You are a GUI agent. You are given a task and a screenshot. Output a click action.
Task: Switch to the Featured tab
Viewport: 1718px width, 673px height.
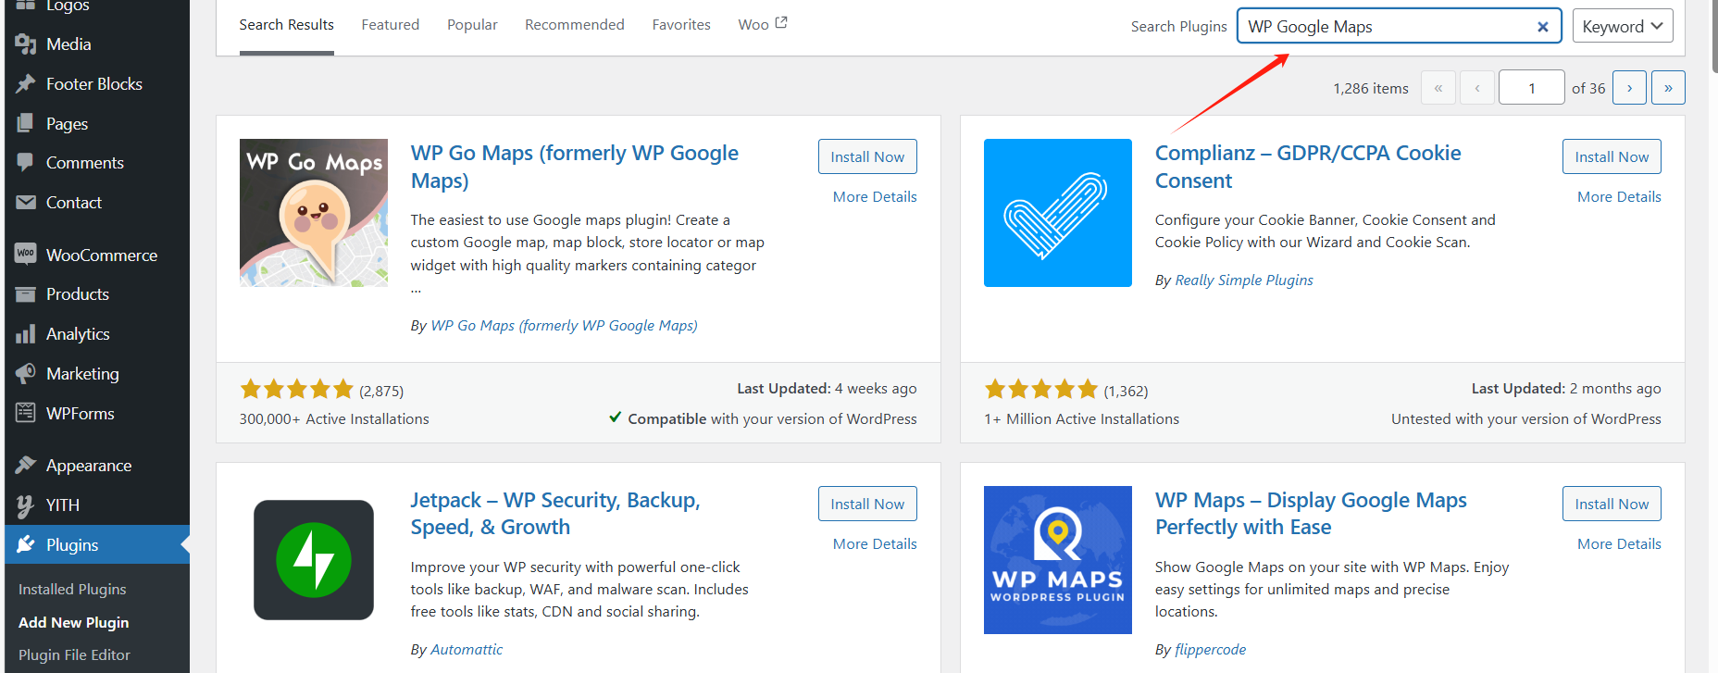[x=390, y=25]
